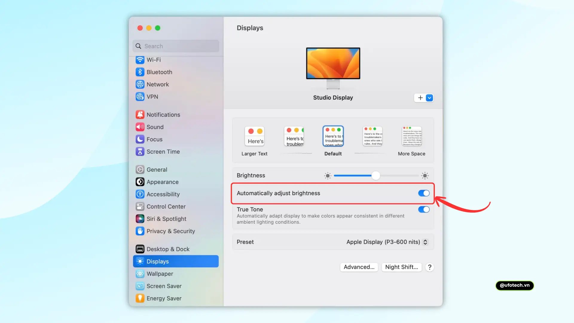Open the help question mark button
Image resolution: width=574 pixels, height=323 pixels.
(430, 267)
